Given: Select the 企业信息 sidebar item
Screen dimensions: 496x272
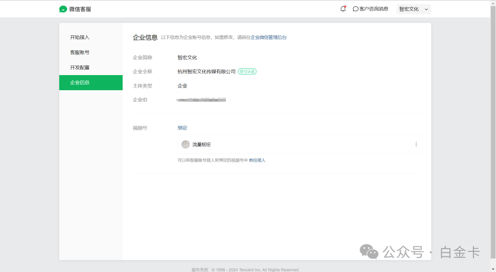Looking at the screenshot, I should [91, 83].
